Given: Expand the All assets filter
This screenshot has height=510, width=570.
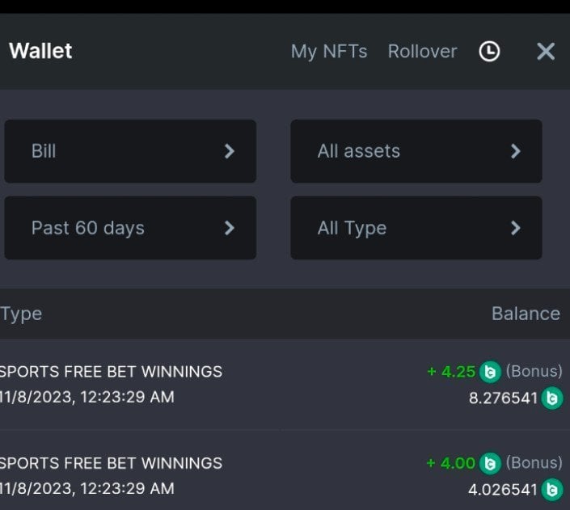Looking at the screenshot, I should [416, 151].
